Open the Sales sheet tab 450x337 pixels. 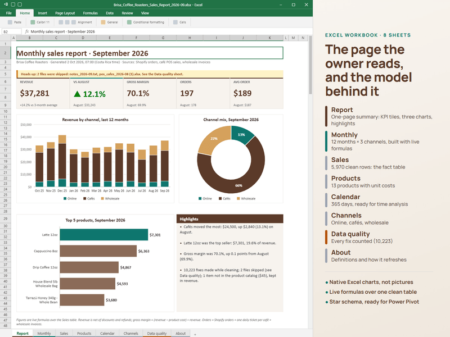click(64, 333)
